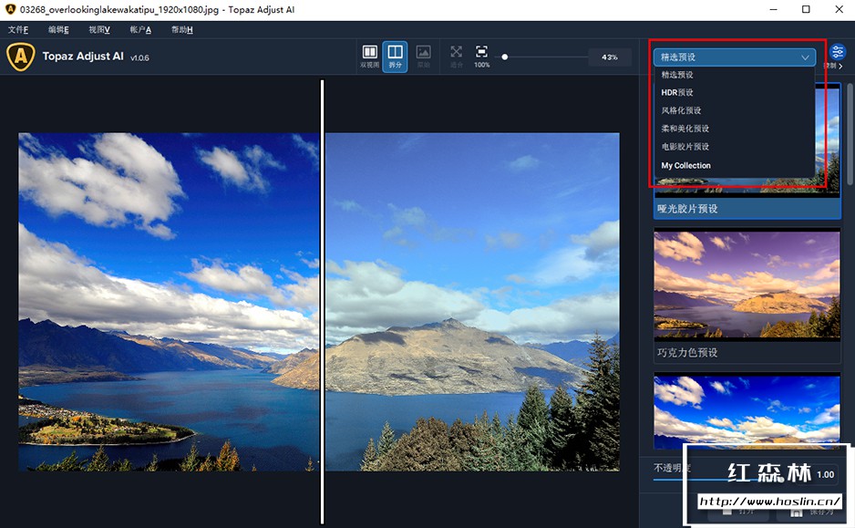This screenshot has height=528, width=855.
Task: Close the Topaz Adjust AI window
Action: coord(839,9)
